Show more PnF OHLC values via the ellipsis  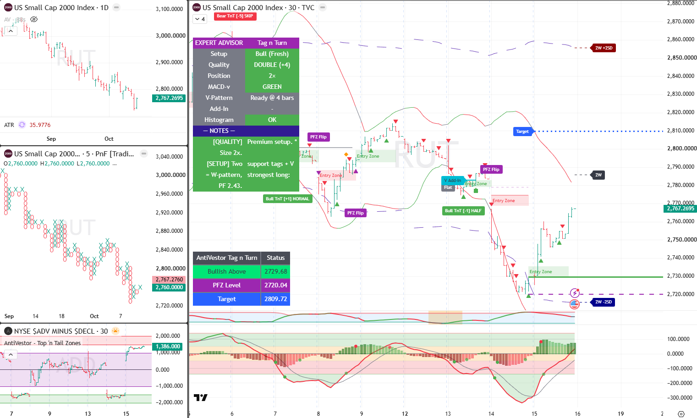(115, 164)
